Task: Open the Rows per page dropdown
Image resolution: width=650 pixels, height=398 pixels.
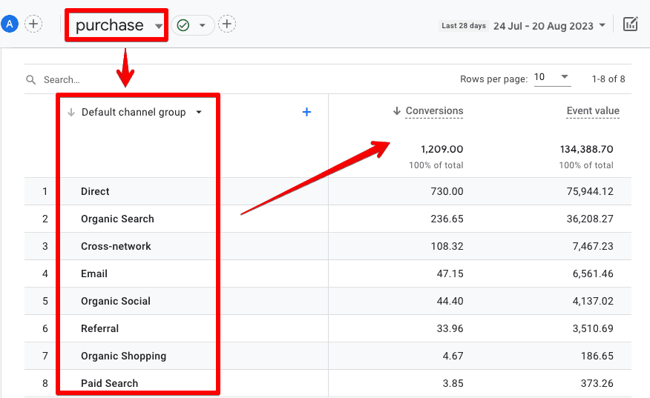Action: click(552, 77)
